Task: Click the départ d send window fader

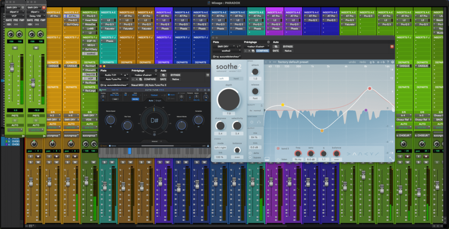Action: [12, 67]
